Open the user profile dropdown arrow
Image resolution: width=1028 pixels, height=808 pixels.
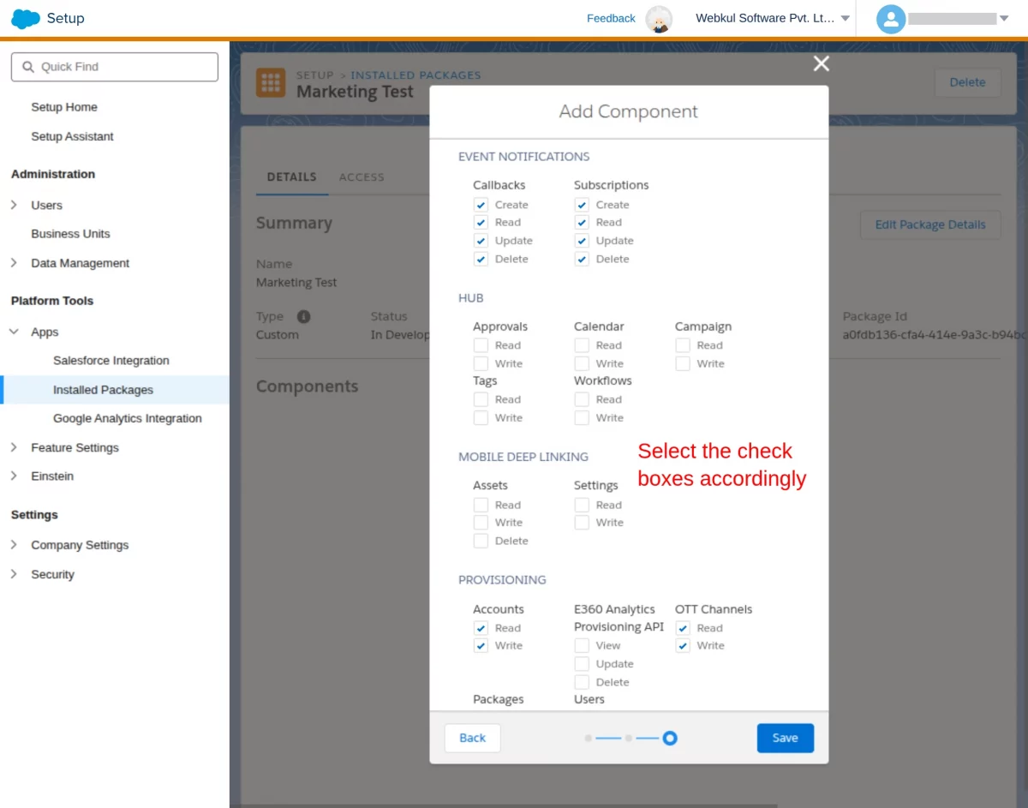(1004, 18)
